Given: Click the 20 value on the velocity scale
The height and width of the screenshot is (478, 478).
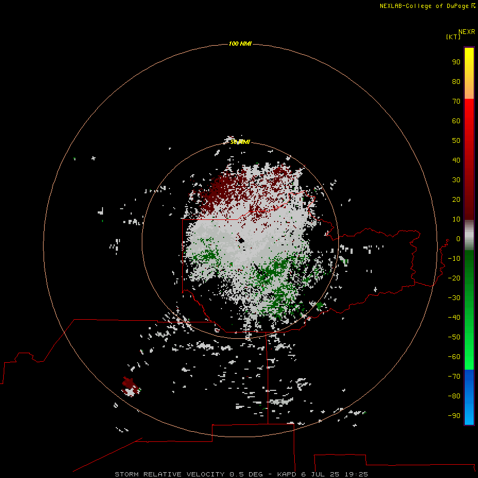Looking at the screenshot, I should click(456, 200).
